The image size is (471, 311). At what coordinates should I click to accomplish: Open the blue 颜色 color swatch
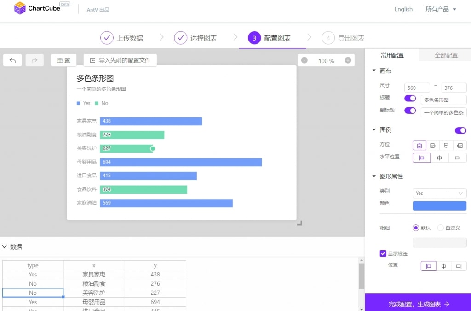pos(439,206)
